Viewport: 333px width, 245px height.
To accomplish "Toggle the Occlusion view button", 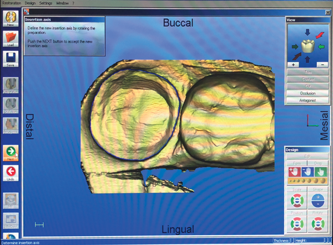I will coord(307,93).
